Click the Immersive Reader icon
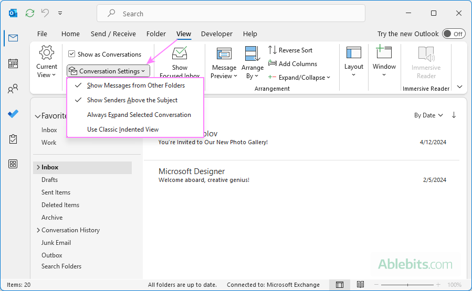This screenshot has width=472, height=291. (x=426, y=54)
